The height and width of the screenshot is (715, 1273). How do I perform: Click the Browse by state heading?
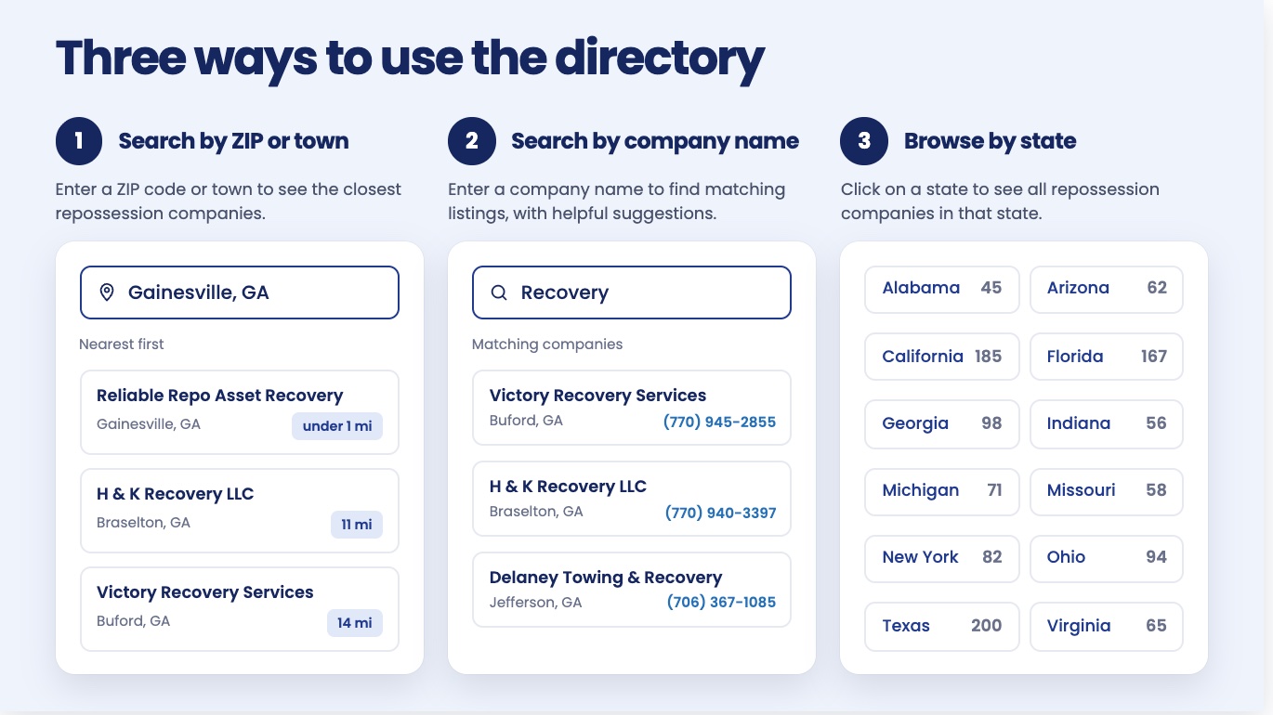(x=990, y=141)
